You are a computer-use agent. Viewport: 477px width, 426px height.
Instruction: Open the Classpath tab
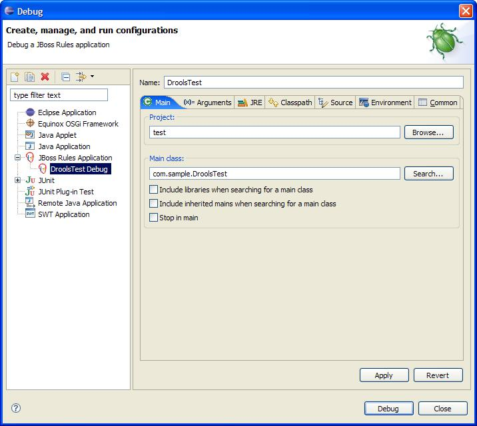[290, 103]
